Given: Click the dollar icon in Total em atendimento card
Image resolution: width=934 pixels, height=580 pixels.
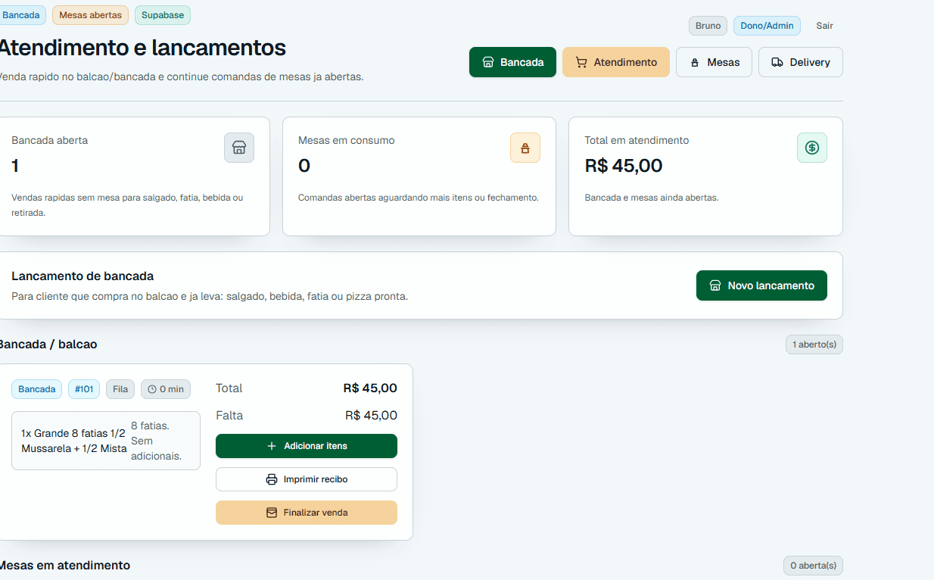Looking at the screenshot, I should pyautogui.click(x=812, y=148).
